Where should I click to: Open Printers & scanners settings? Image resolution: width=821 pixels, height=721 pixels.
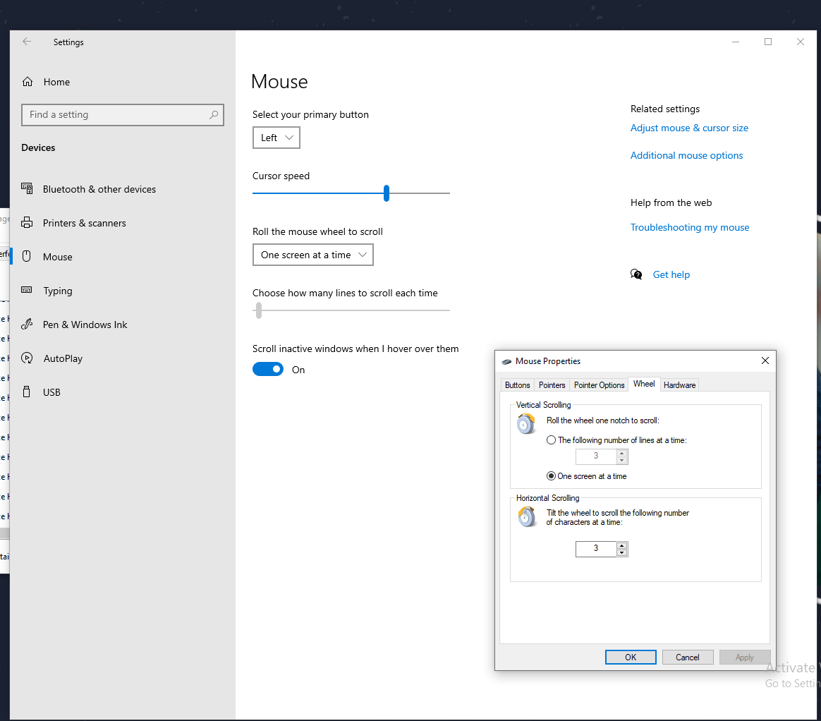tap(85, 223)
